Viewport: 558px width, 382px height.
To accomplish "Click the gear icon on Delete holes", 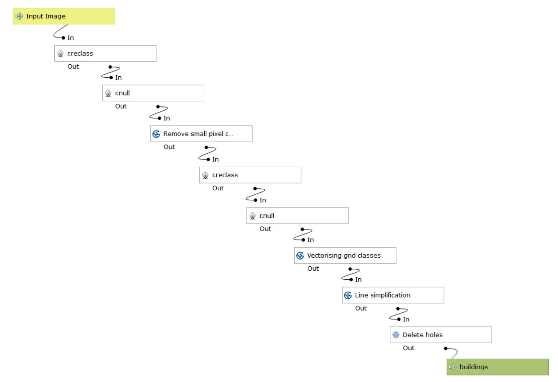I will coord(396,335).
